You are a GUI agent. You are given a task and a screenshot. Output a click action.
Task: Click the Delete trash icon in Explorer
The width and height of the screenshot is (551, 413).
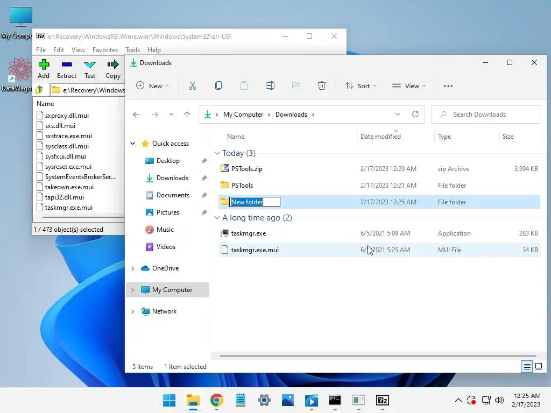(322, 86)
